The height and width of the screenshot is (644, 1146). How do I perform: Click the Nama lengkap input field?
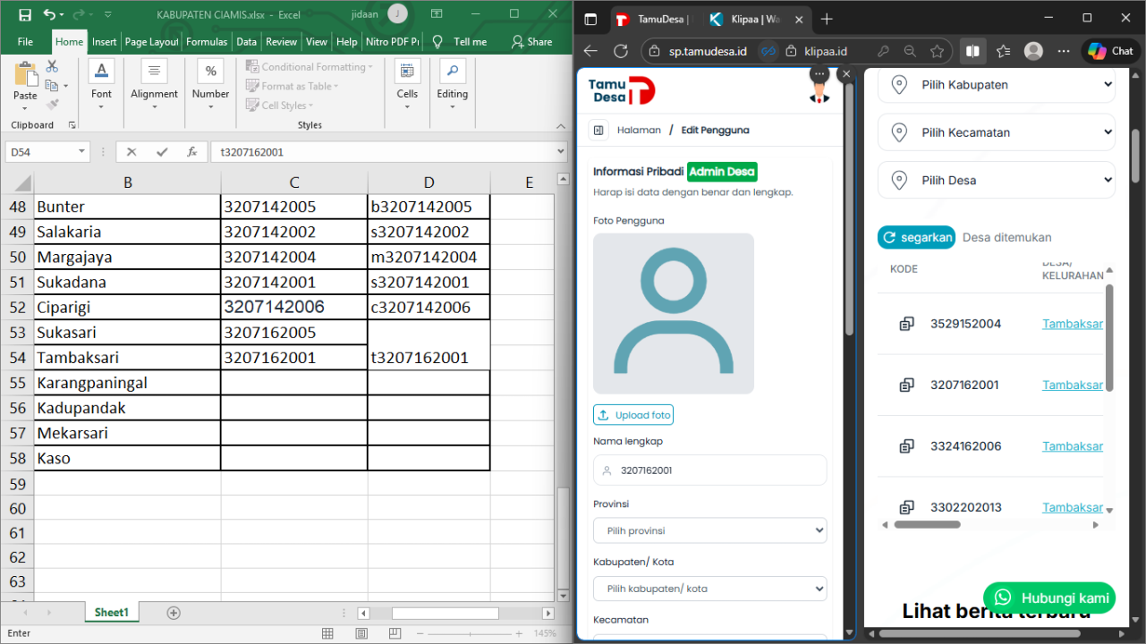pyautogui.click(x=709, y=470)
